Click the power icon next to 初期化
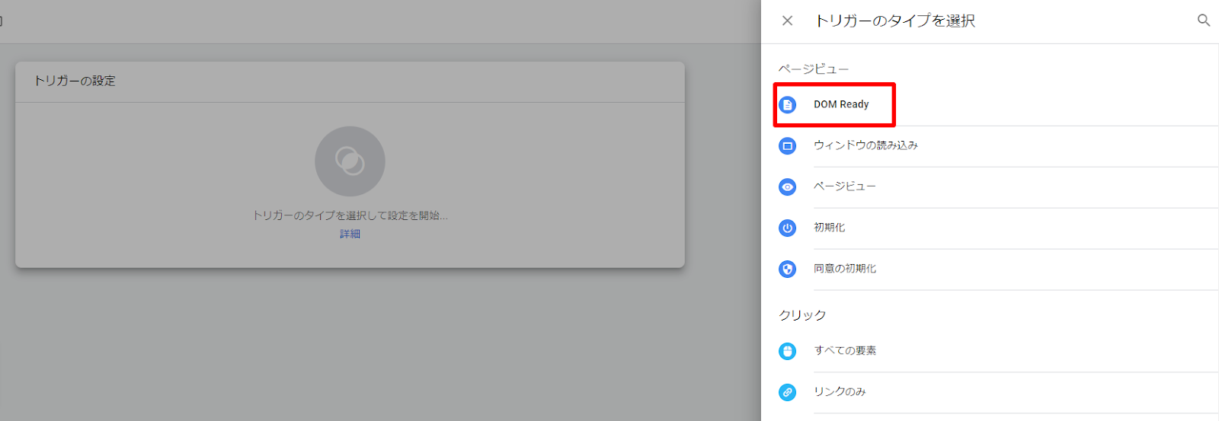The height and width of the screenshot is (421, 1219). [788, 228]
